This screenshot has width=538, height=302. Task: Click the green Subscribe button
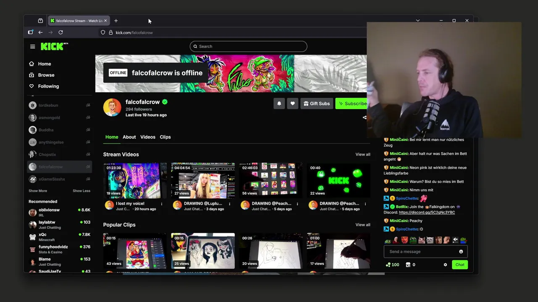[351, 104]
